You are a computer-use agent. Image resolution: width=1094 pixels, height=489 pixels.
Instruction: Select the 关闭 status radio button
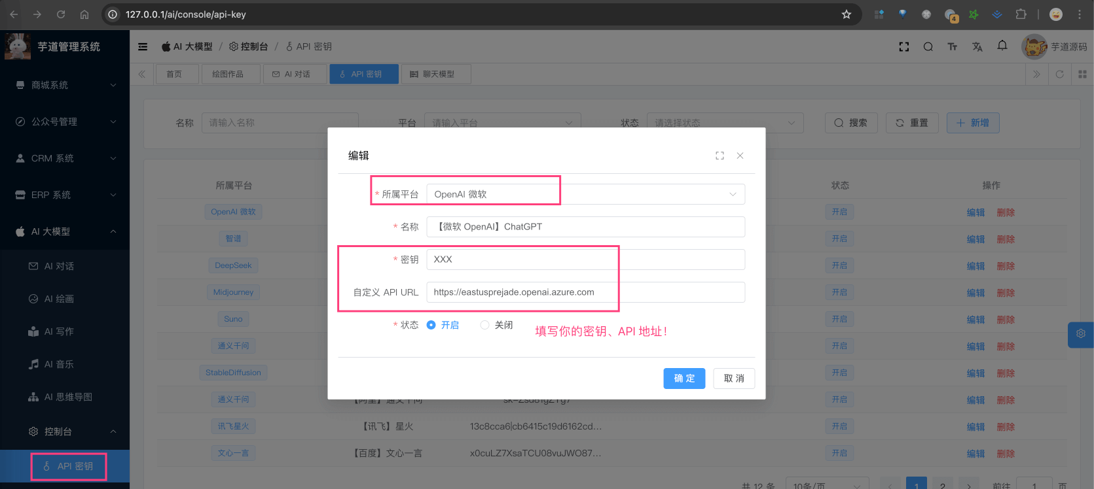(484, 325)
